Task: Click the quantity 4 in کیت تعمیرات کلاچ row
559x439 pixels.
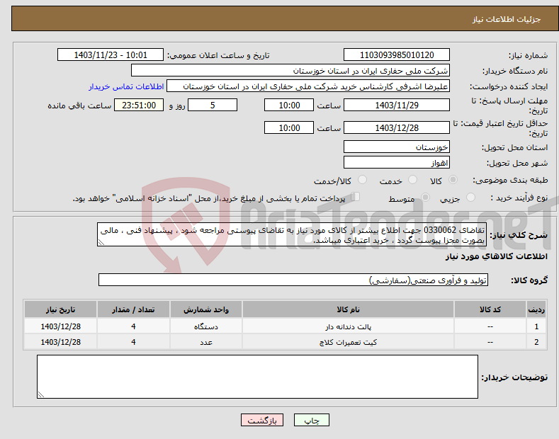Action: (x=133, y=342)
